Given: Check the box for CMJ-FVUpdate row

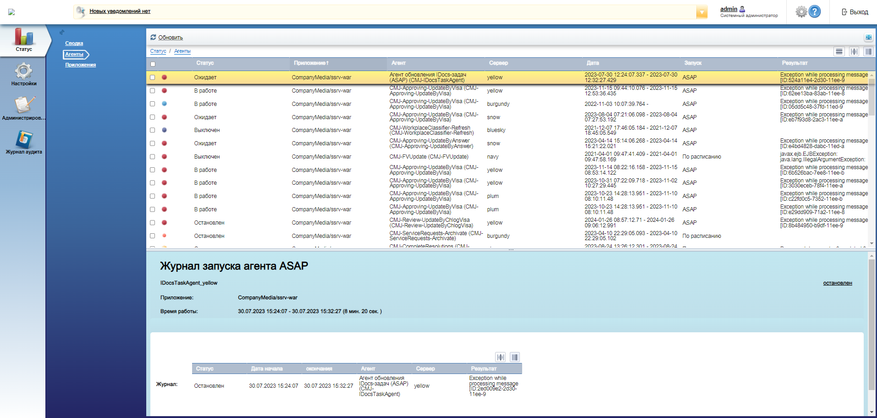Looking at the screenshot, I should 153,157.
